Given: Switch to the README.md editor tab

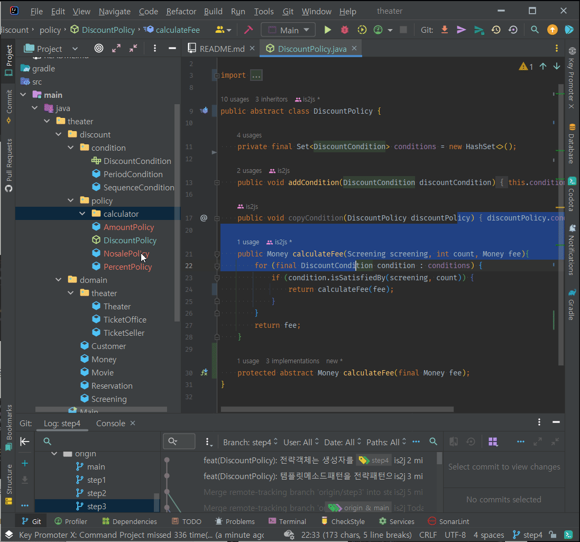Looking at the screenshot, I should [221, 49].
